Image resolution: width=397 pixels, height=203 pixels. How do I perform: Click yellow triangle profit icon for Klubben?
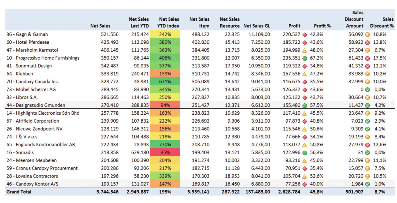[x=305, y=74]
